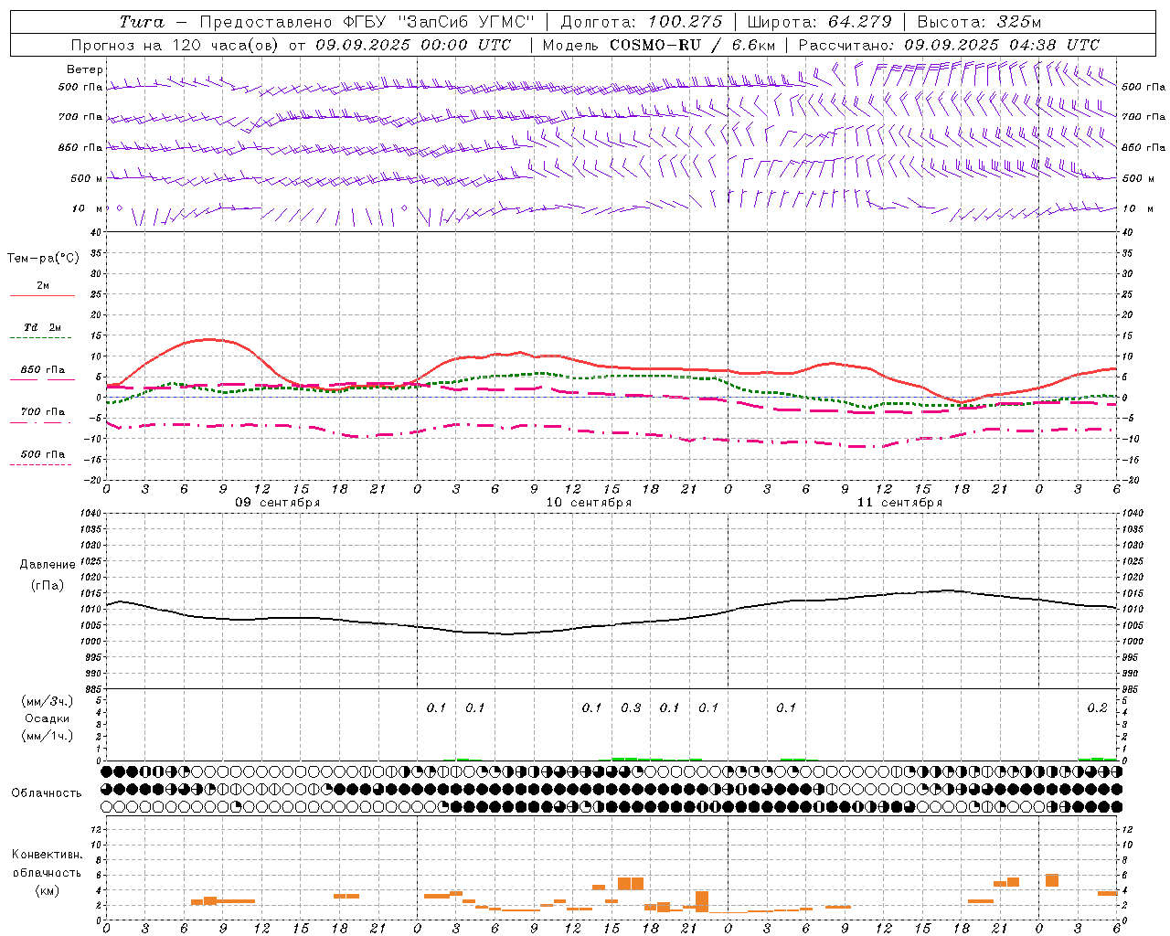Click the "Ветер" wind panel label
This screenshot has width=1170, height=936.
85,69
